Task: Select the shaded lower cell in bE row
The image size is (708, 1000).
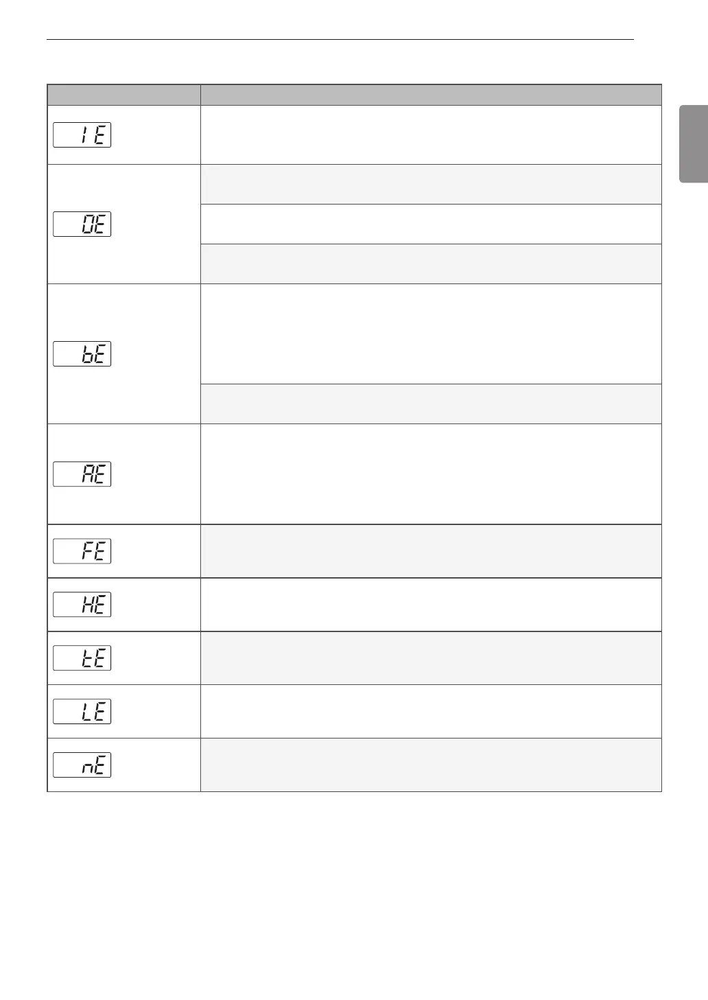Action: [x=431, y=404]
